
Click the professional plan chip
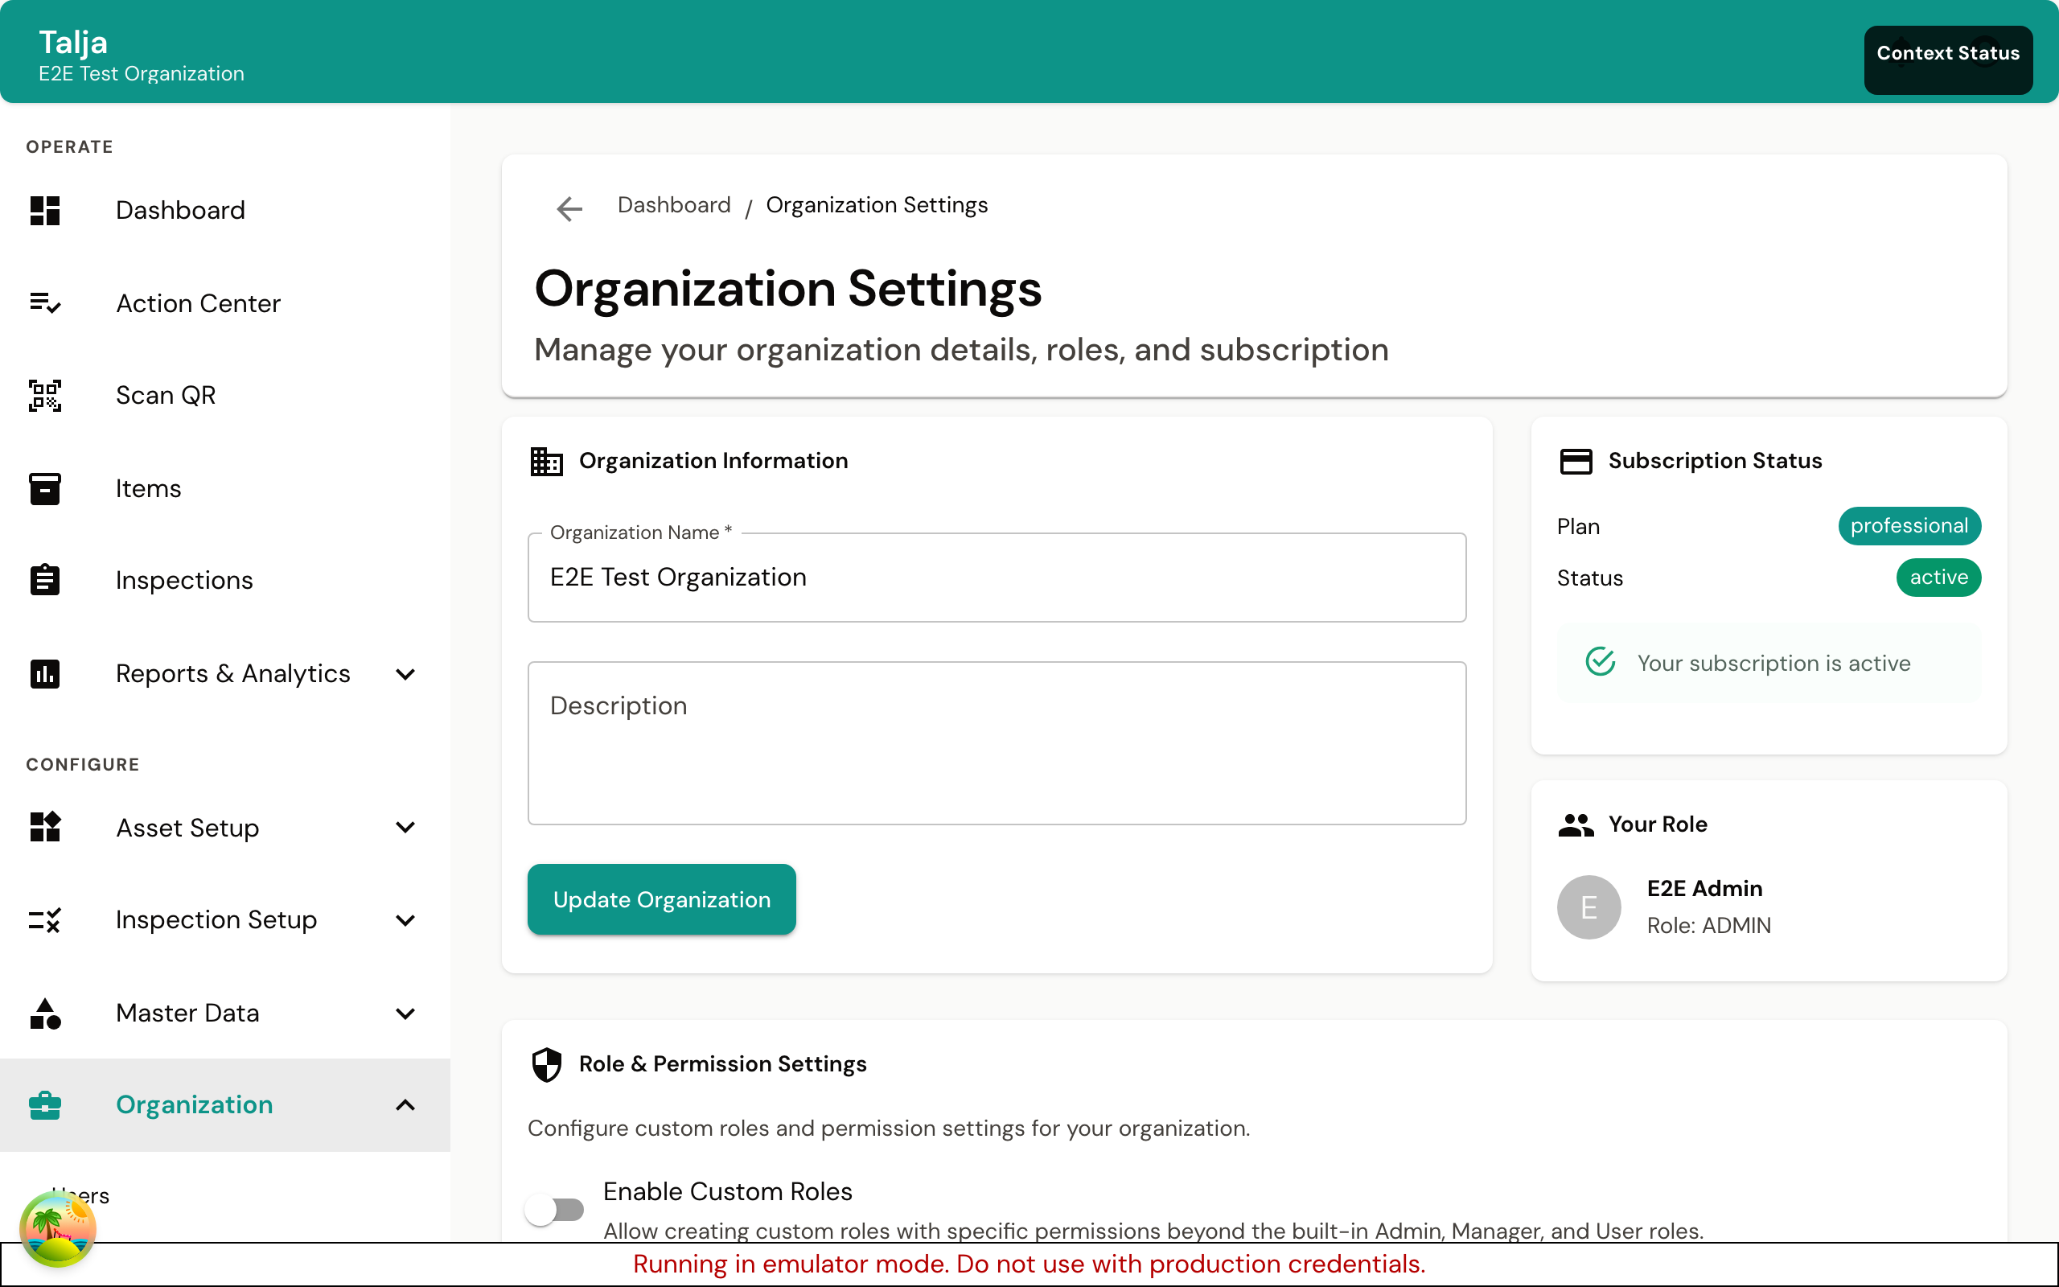pyautogui.click(x=1909, y=526)
